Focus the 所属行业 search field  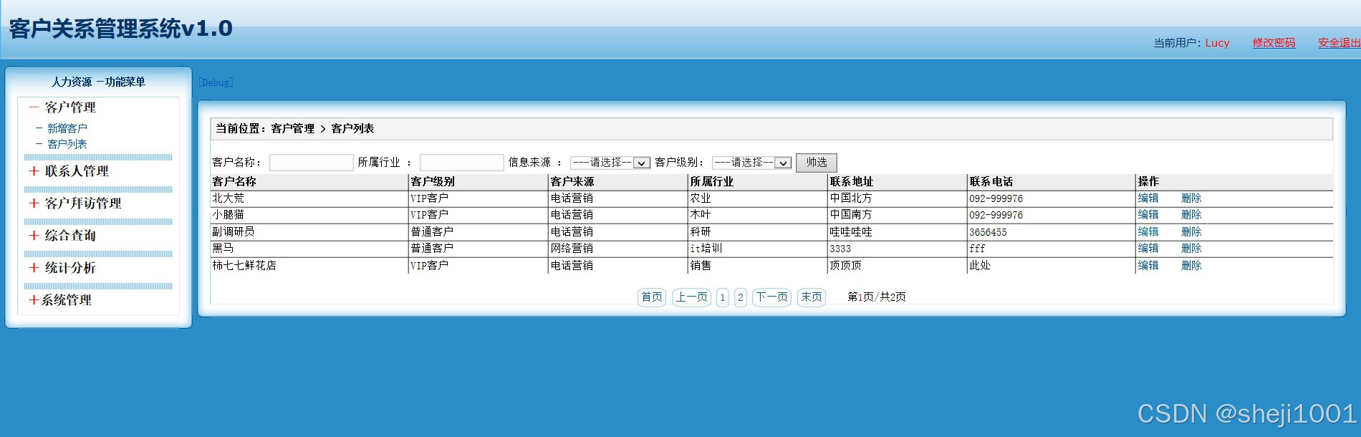tap(462, 163)
